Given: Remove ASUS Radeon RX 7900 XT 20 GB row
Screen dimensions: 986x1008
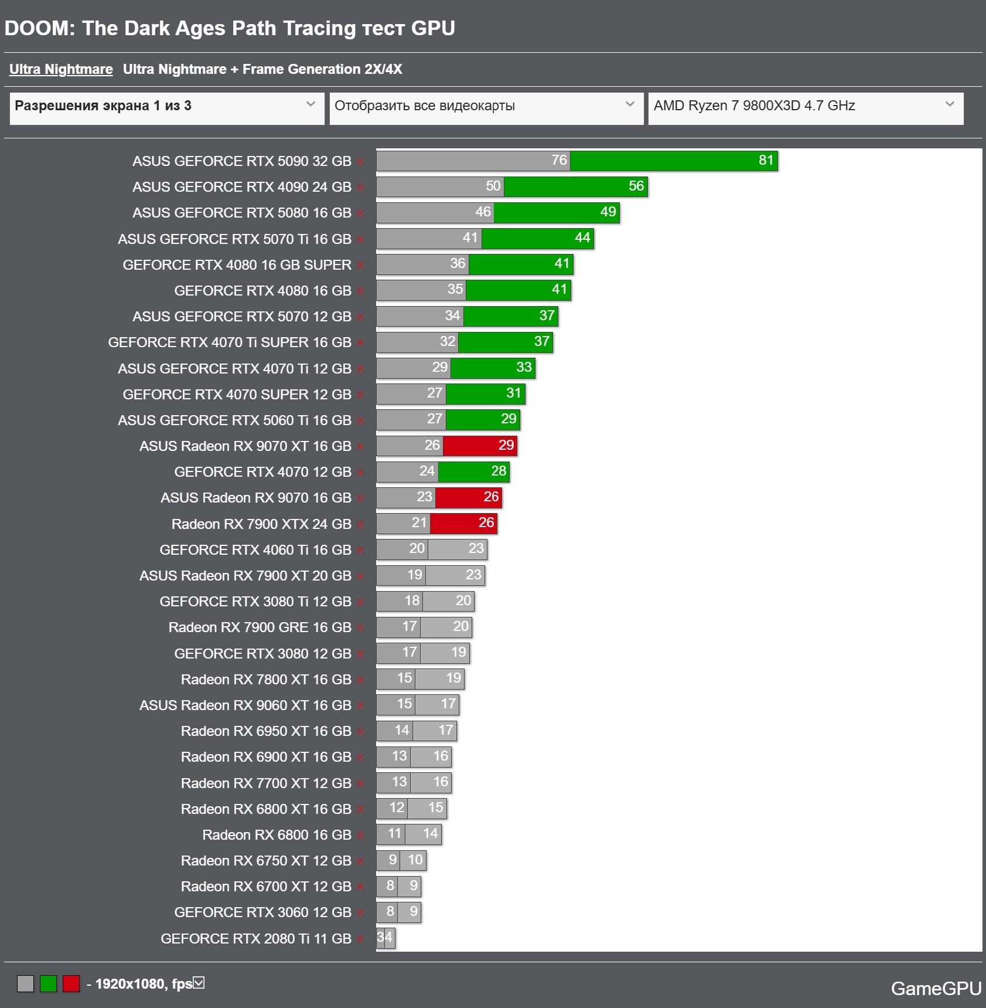Looking at the screenshot, I should click(x=360, y=577).
